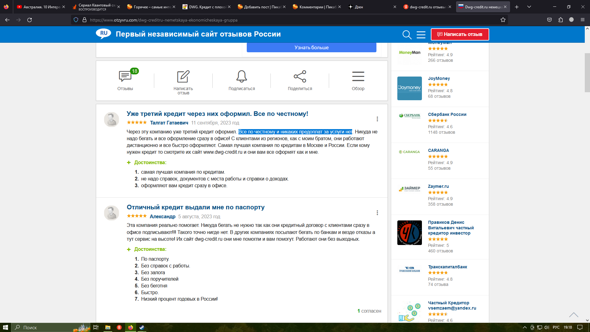The image size is (590, 332).
Task: Show hidden system tray icons chevron
Action: pyautogui.click(x=525, y=327)
